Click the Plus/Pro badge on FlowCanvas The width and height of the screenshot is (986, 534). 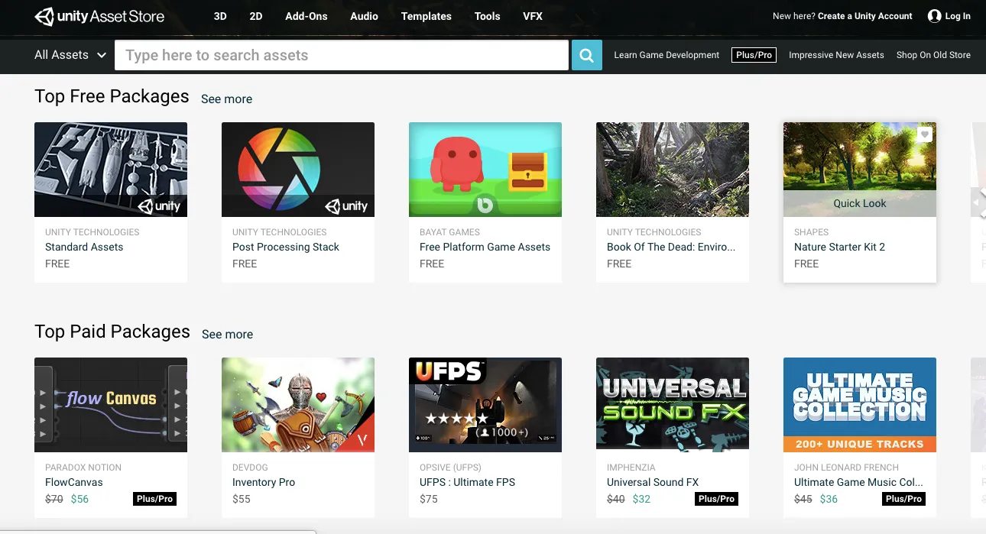[x=154, y=499]
